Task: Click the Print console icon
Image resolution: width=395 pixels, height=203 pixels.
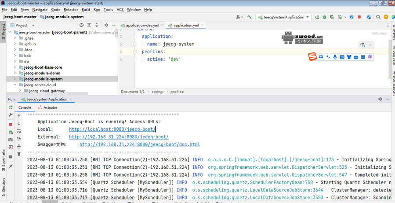Action: (x=19, y=147)
